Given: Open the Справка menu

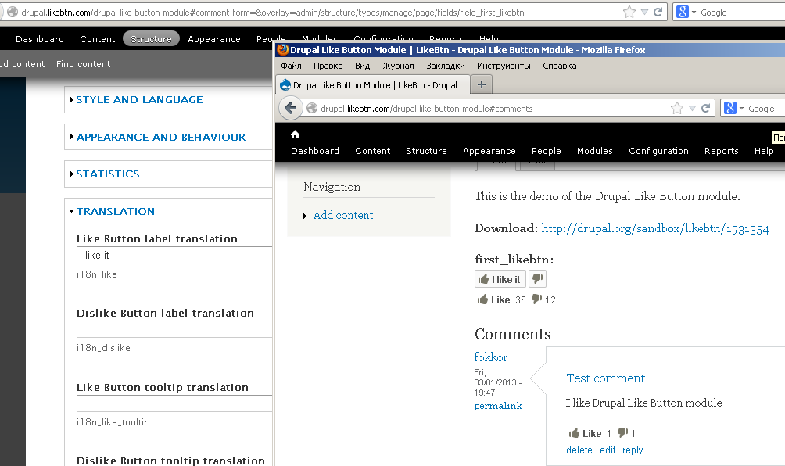Looking at the screenshot, I should point(560,66).
